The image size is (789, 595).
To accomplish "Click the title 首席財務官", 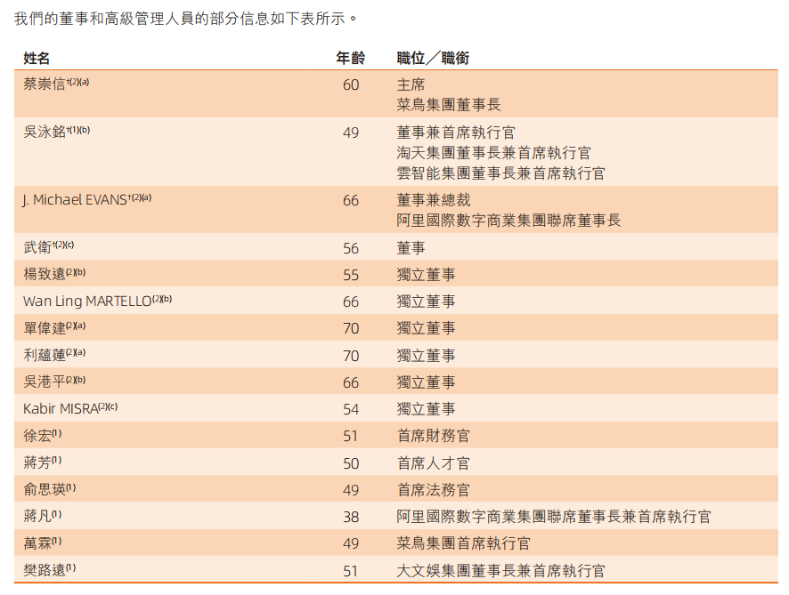I will [434, 436].
